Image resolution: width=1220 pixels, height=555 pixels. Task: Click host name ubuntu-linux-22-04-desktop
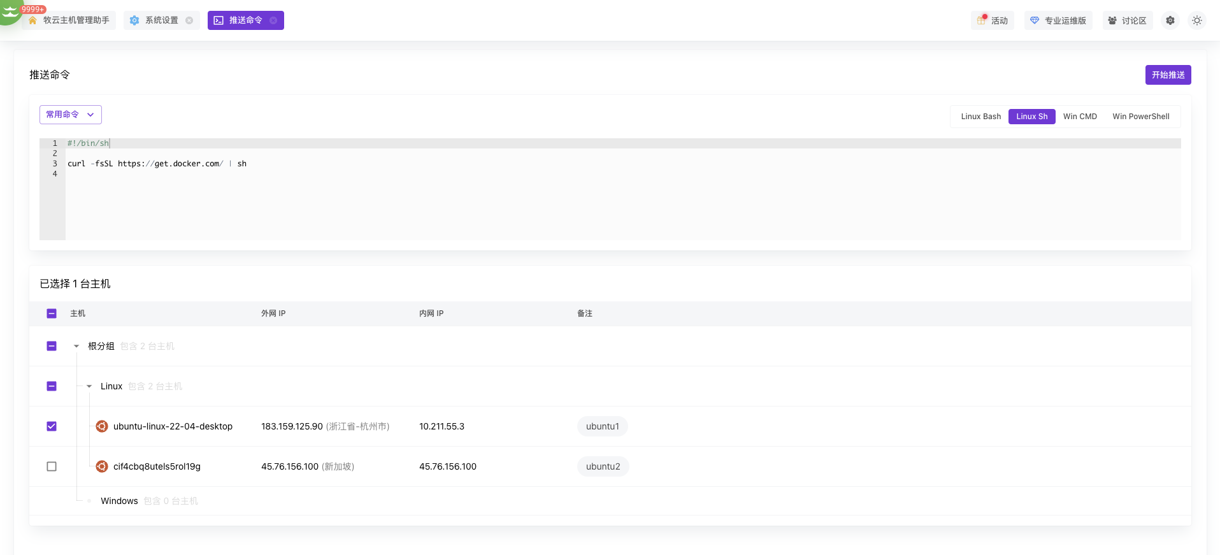pyautogui.click(x=173, y=426)
